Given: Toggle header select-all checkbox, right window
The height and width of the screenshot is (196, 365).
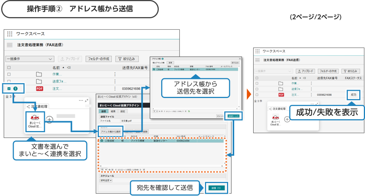Looking at the screenshot, I should 257,78.
